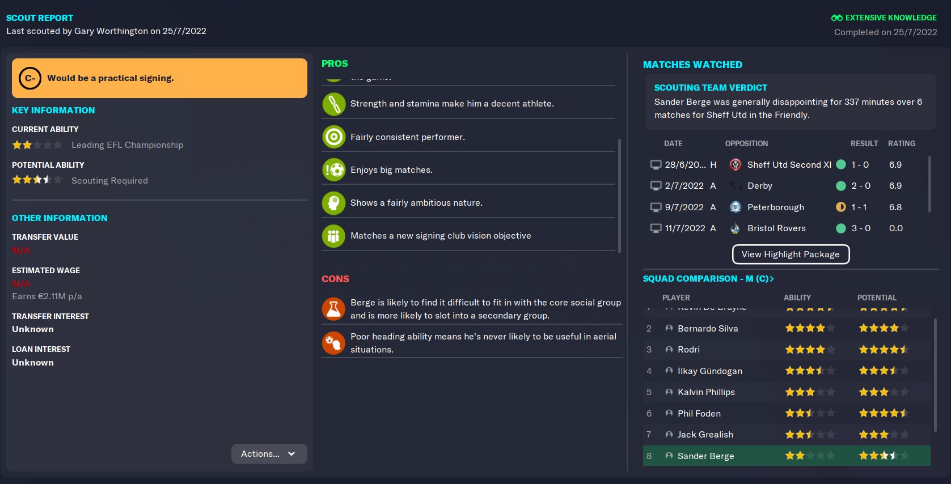Click player icon beside Kalvin Phillips

point(669,392)
